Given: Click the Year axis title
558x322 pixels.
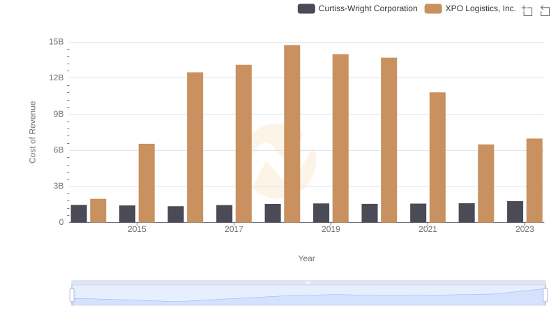Looking at the screenshot, I should [x=306, y=258].
